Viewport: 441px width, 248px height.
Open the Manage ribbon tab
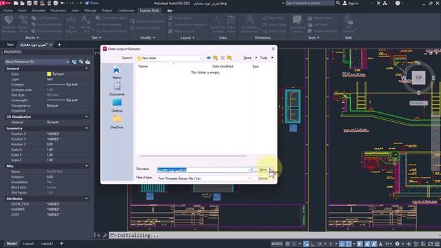pyautogui.click(x=90, y=10)
